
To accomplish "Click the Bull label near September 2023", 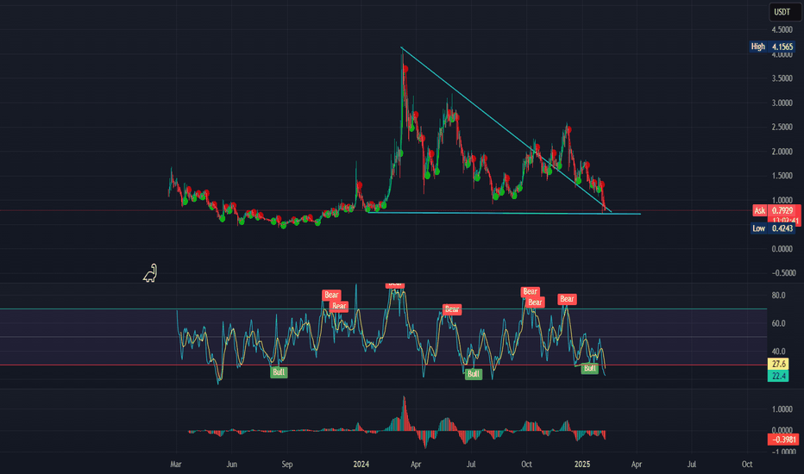I will [279, 372].
